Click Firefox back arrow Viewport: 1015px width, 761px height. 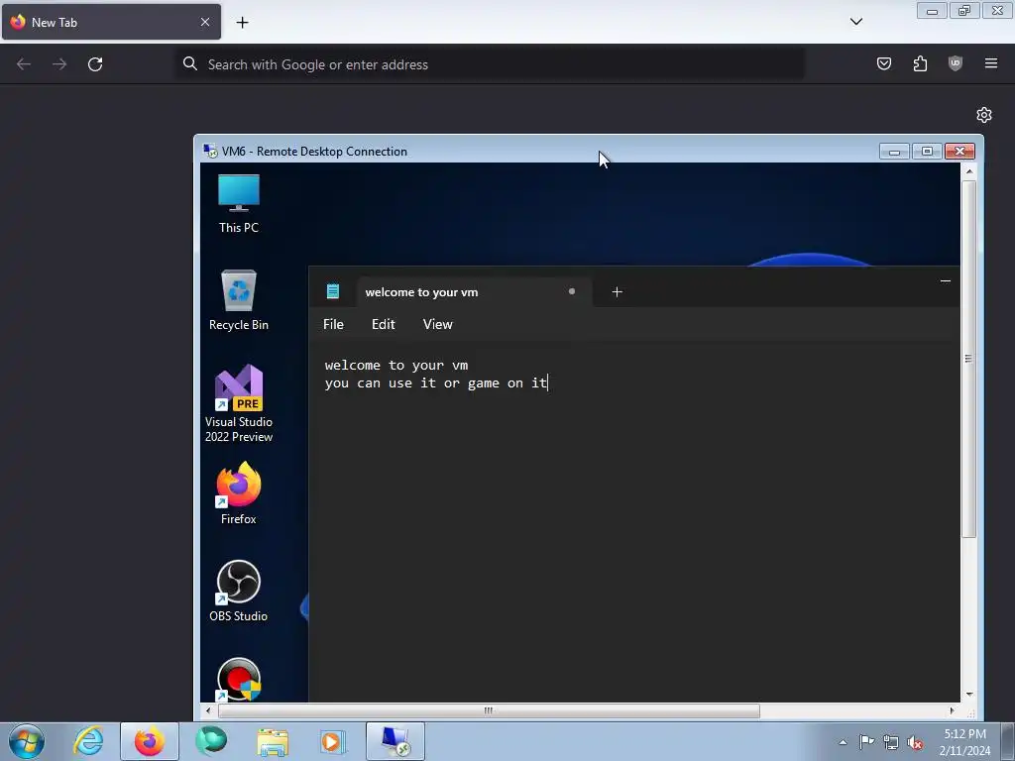point(24,64)
